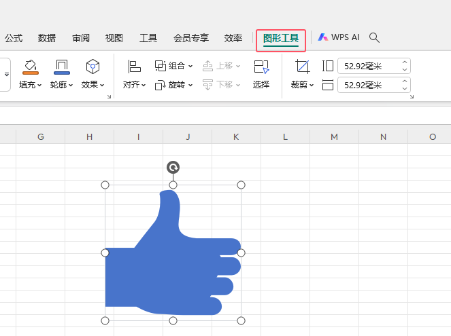Click the top-left resize handle of shape
Viewport: 451px width, 336px height.
click(x=105, y=185)
